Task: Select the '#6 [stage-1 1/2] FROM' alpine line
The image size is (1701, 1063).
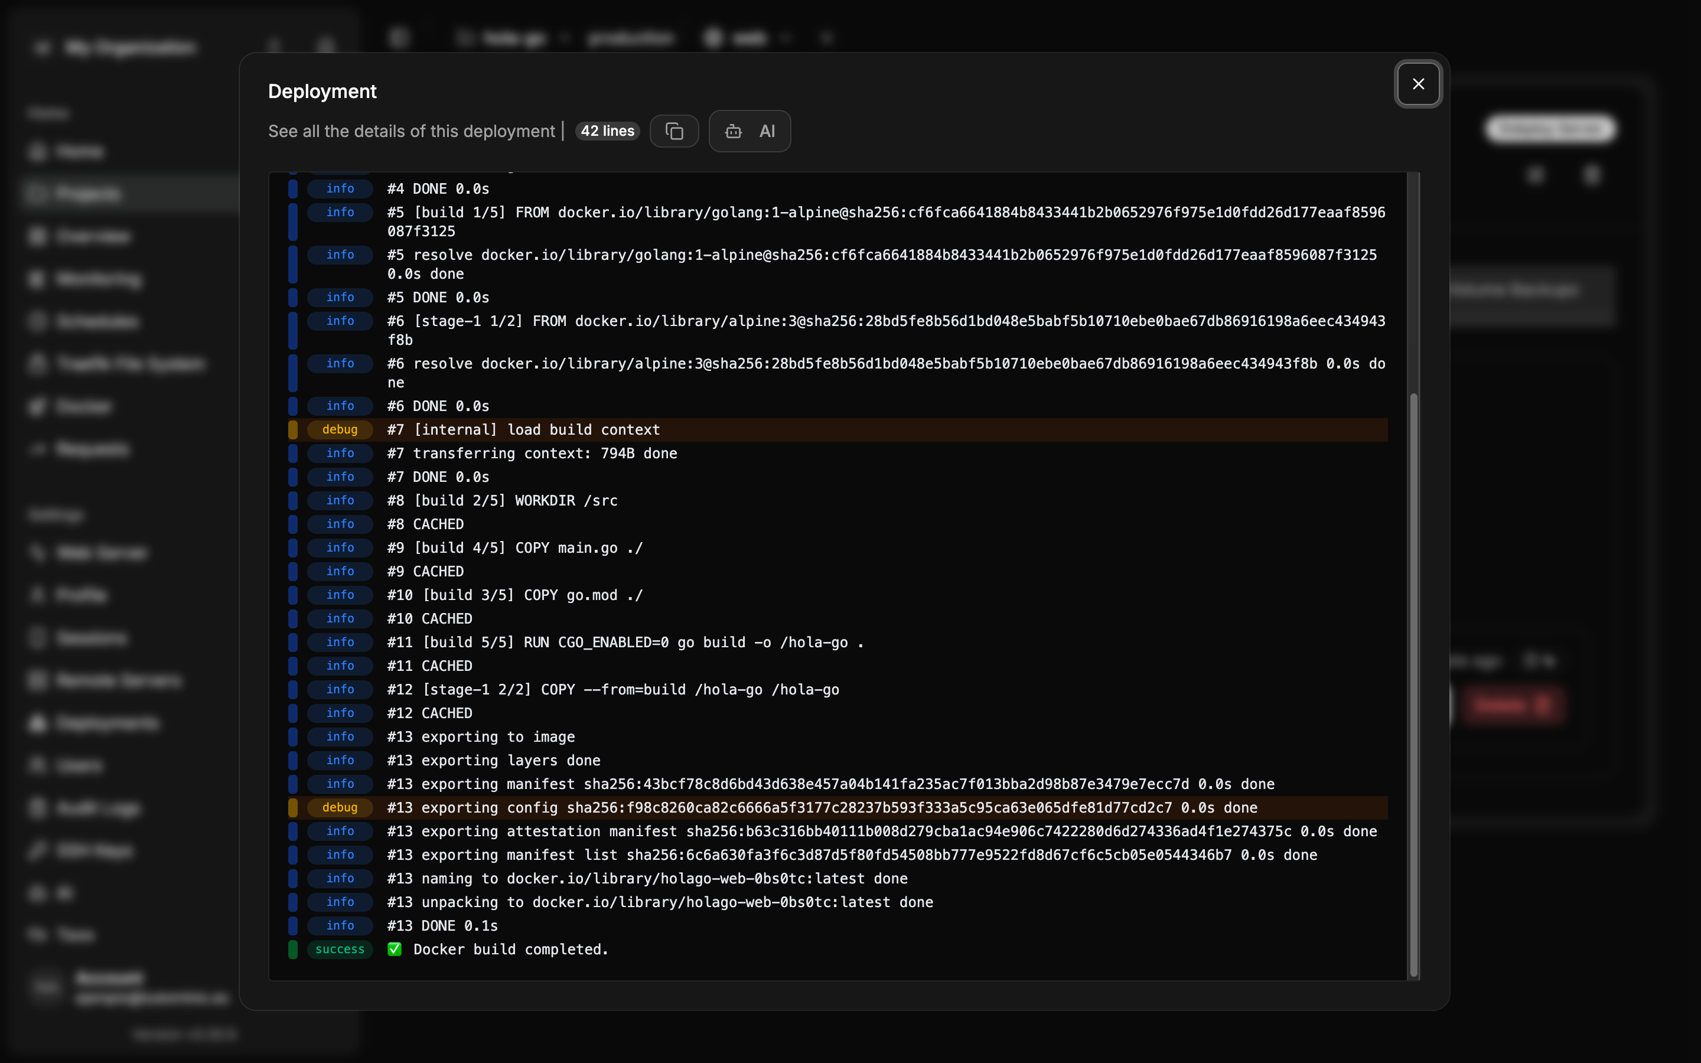Action: pos(838,331)
